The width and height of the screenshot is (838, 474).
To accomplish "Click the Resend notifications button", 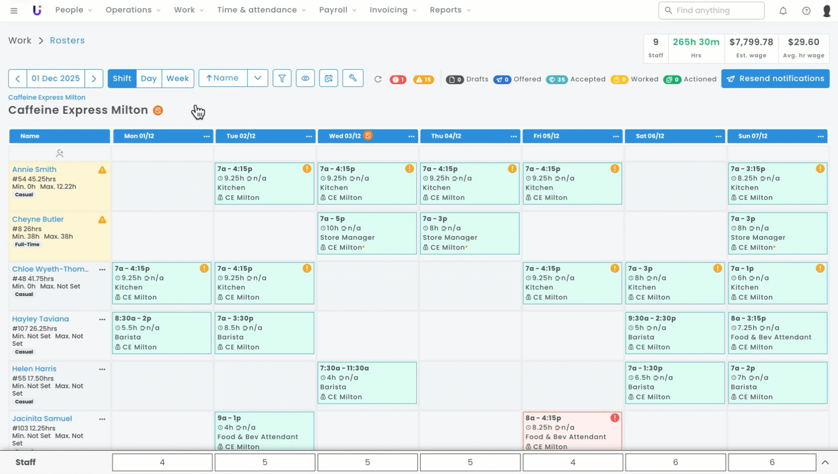I will click(x=775, y=79).
